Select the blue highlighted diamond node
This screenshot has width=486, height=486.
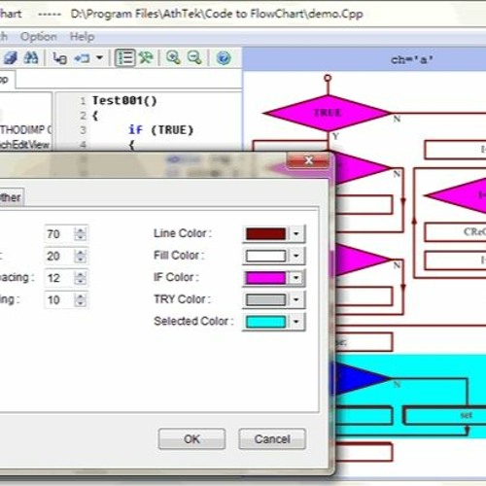point(362,378)
